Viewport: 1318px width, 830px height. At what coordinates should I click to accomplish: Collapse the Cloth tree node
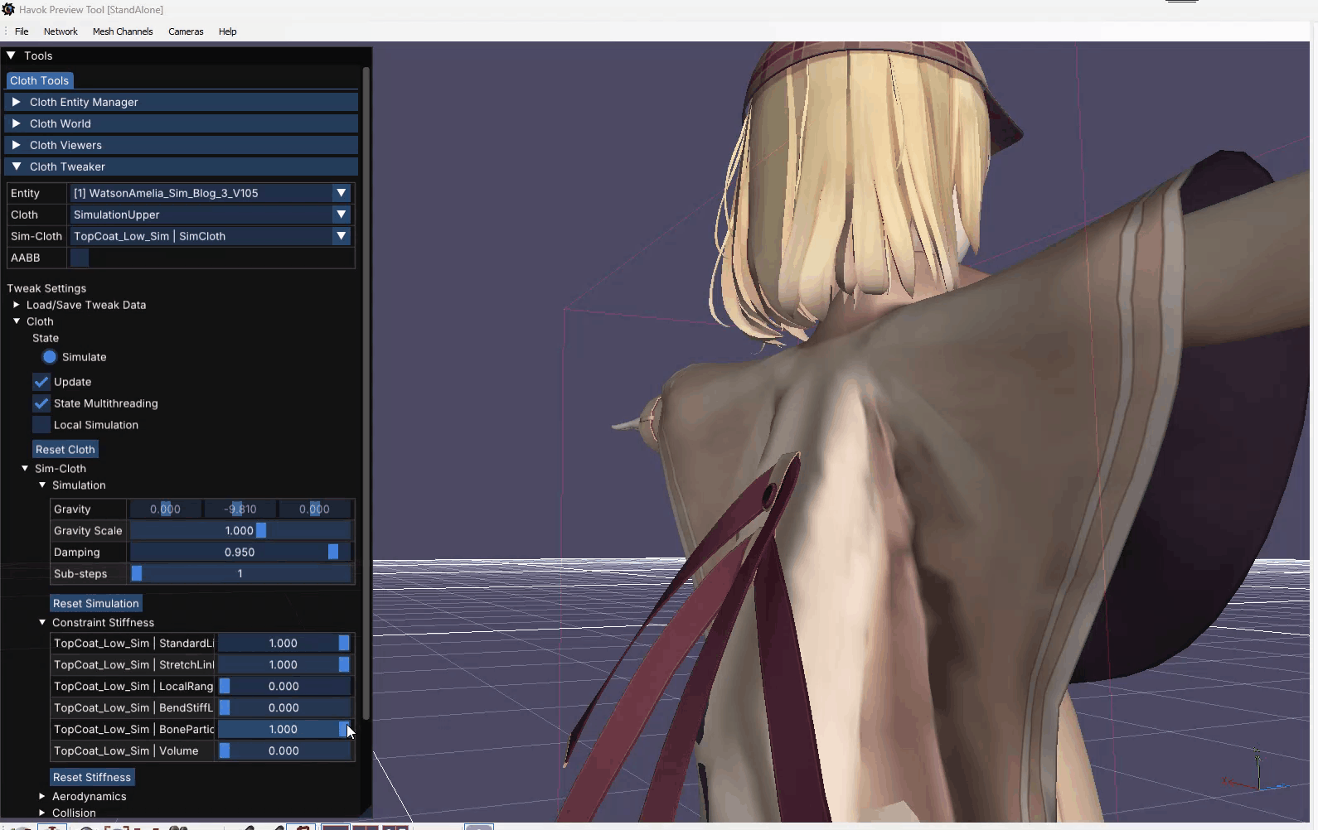17,321
